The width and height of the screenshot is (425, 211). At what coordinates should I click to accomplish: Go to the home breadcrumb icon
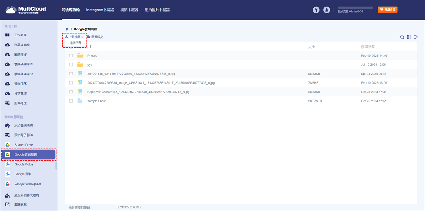click(x=67, y=29)
